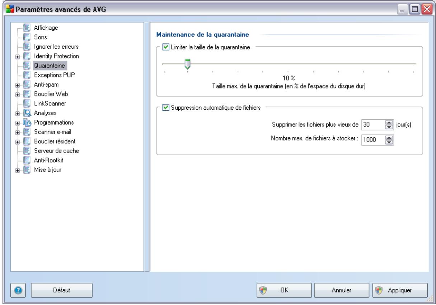This screenshot has width=436, height=305.
Task: Select Affichage in the settings tree
Action: [46, 28]
